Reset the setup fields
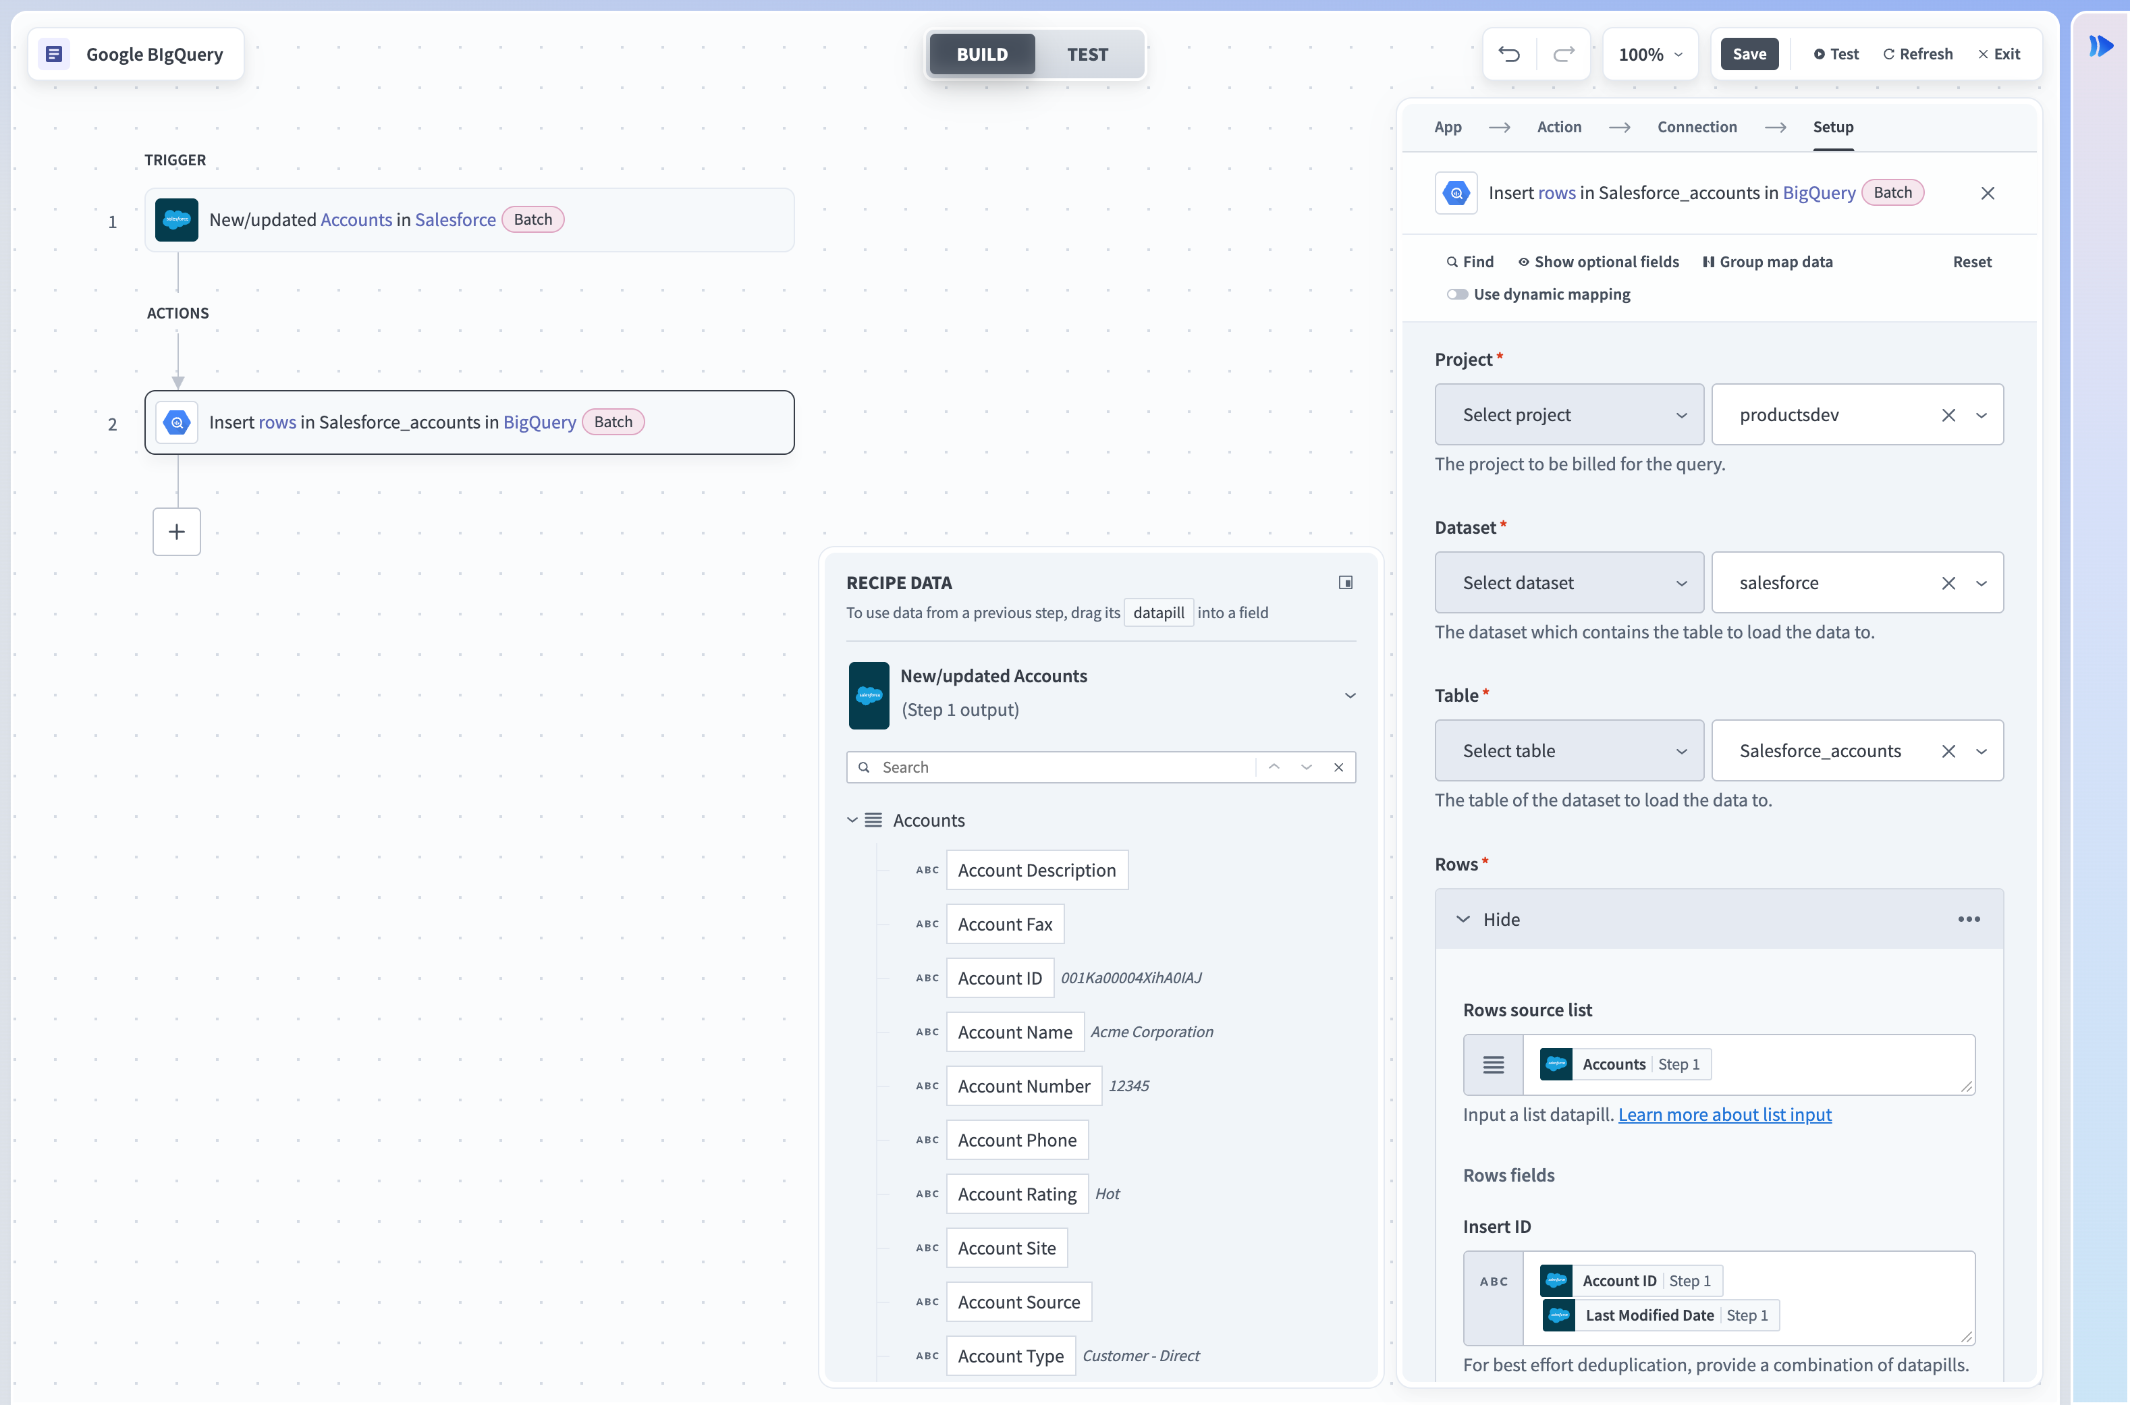Image resolution: width=2130 pixels, height=1405 pixels. 1972,262
